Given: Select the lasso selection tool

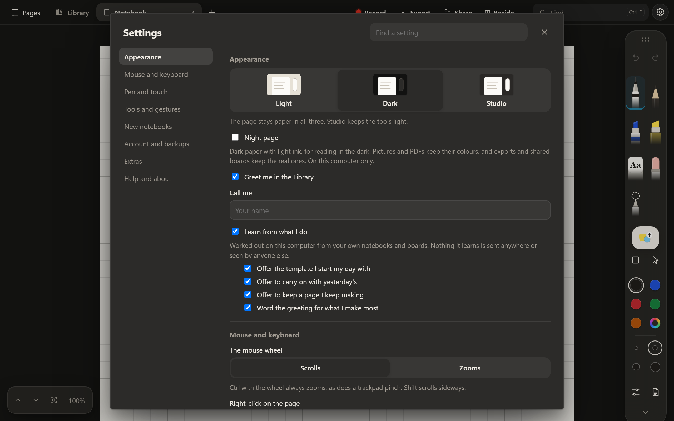Looking at the screenshot, I should tap(635, 204).
